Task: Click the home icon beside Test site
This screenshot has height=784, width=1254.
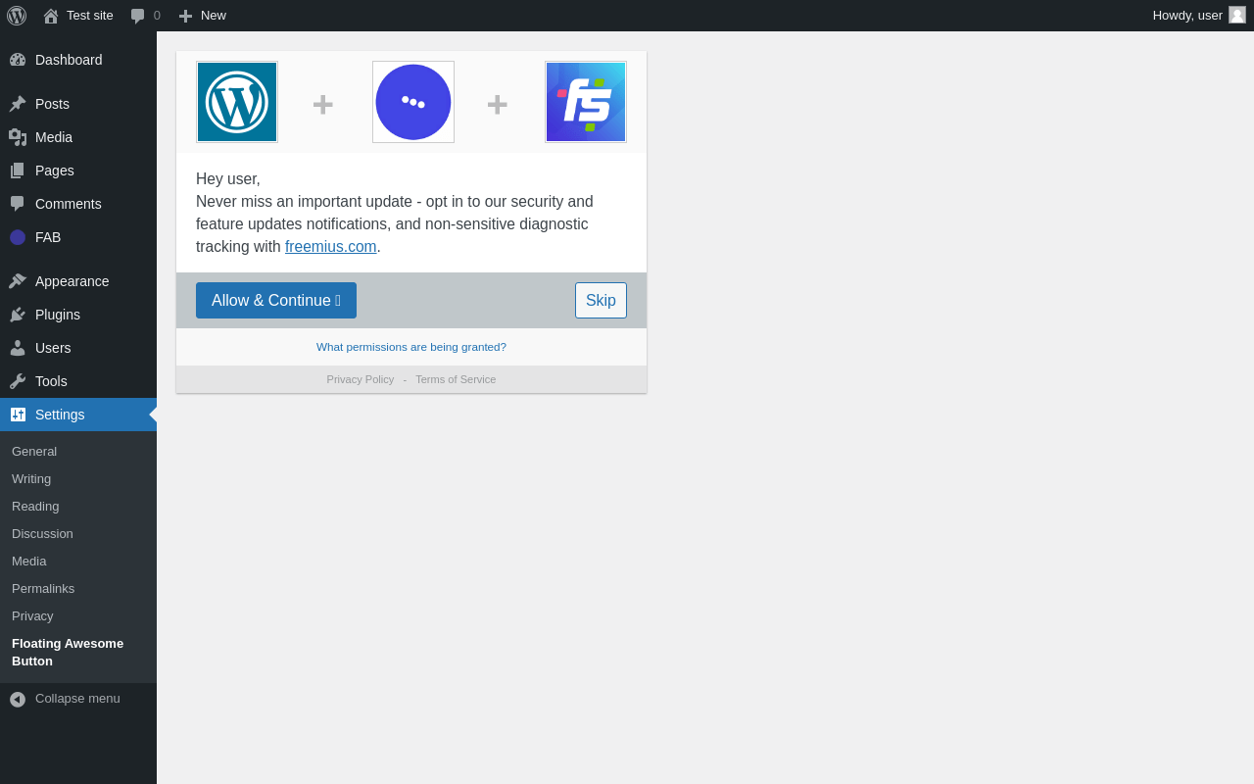Action: point(51,16)
